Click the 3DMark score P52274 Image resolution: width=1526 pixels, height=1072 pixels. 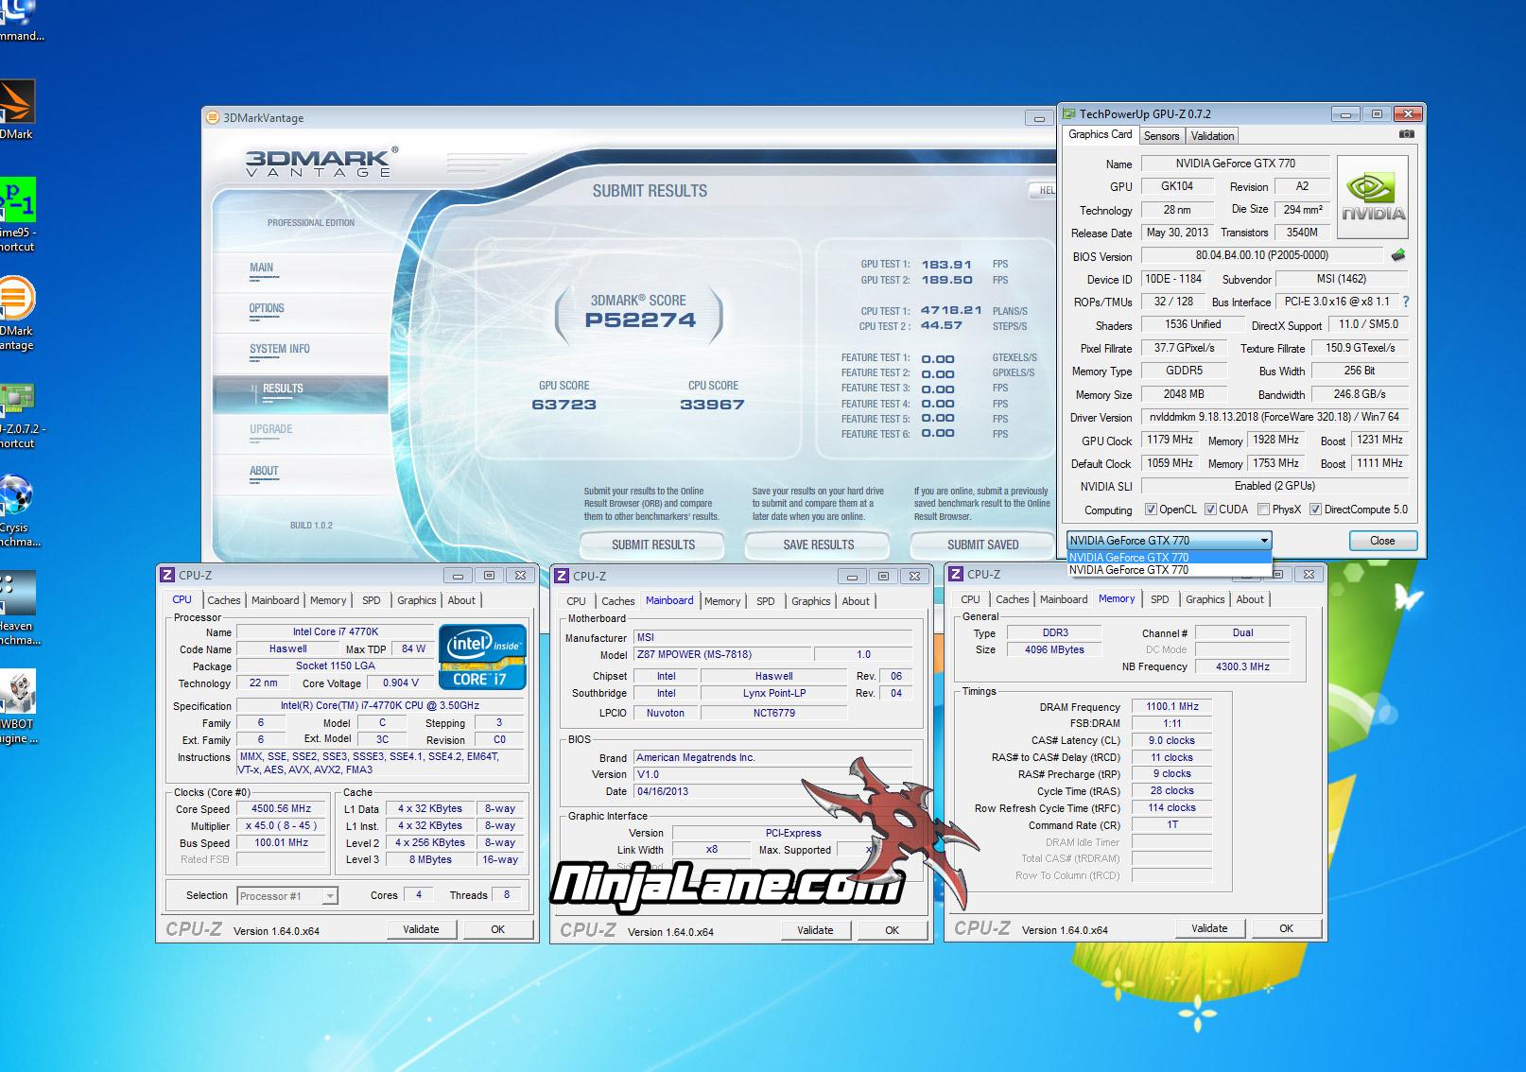point(640,320)
